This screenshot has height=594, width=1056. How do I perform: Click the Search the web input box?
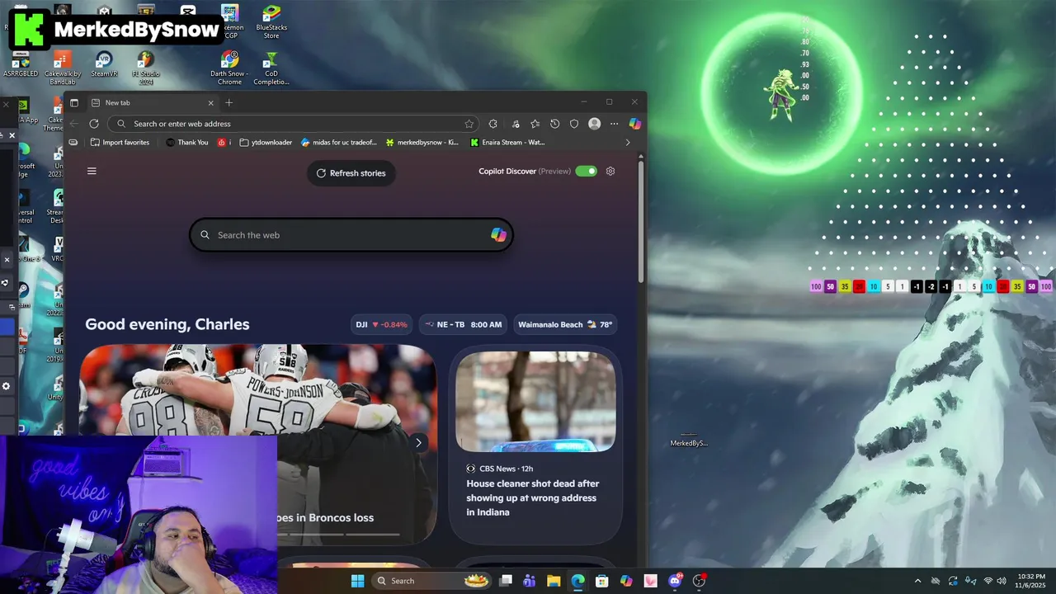coord(351,235)
